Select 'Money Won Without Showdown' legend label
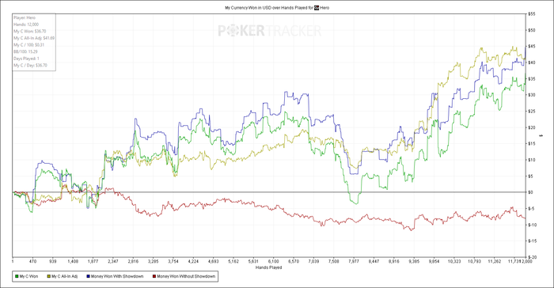 coord(186,276)
